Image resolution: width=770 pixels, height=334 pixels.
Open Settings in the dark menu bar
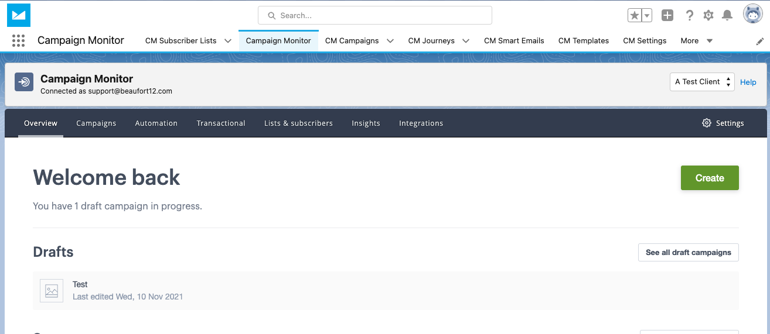(723, 123)
